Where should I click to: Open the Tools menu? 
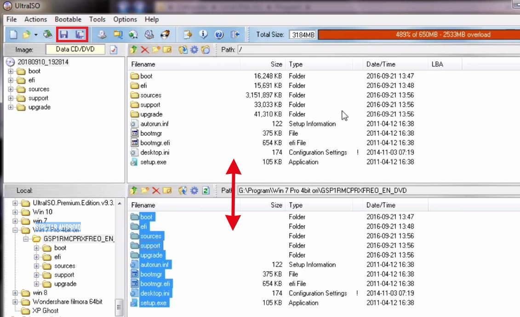pos(97,20)
